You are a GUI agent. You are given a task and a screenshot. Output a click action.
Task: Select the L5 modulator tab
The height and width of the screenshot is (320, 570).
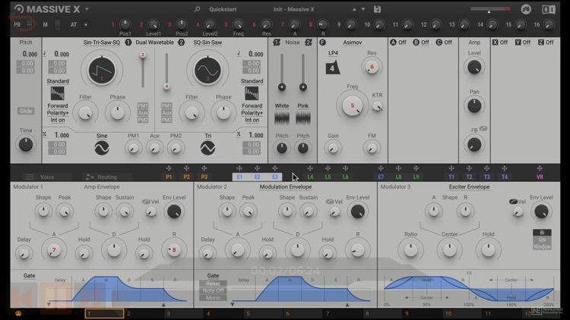(x=328, y=177)
